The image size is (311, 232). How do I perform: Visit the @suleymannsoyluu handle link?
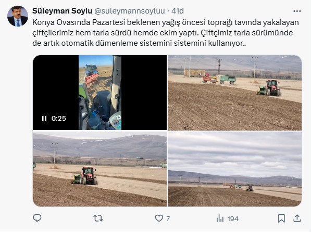pyautogui.click(x=130, y=11)
